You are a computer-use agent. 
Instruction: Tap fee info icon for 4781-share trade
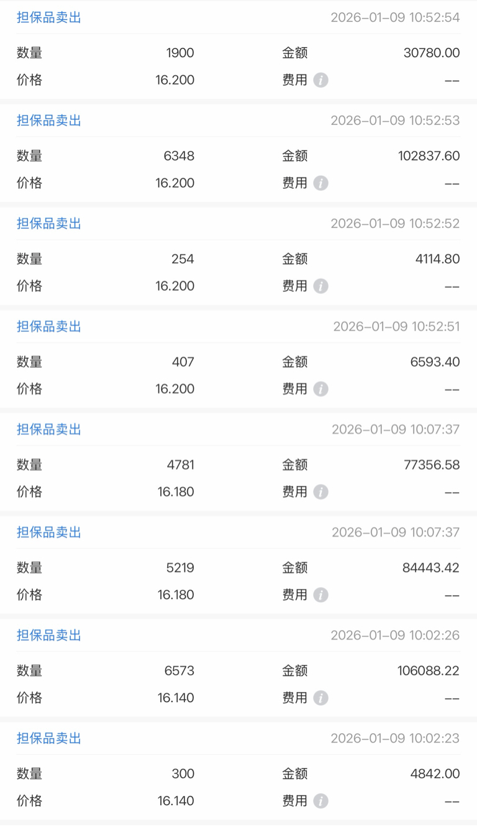(x=320, y=492)
